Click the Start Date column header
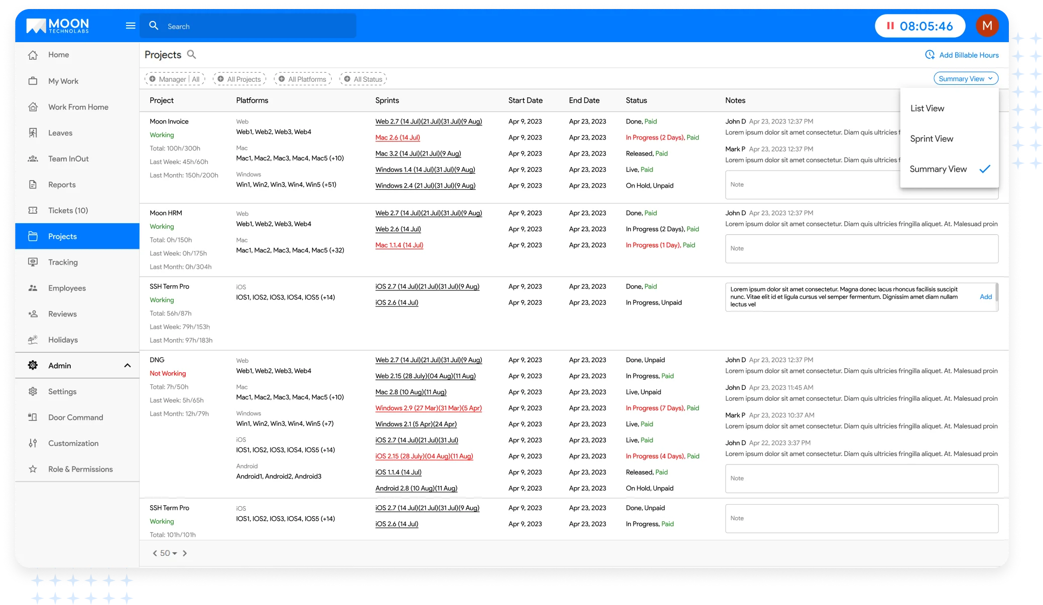 pos(525,100)
